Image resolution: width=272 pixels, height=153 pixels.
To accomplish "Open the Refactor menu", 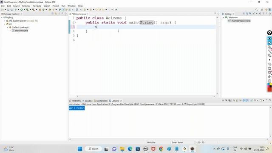I will [26, 6].
